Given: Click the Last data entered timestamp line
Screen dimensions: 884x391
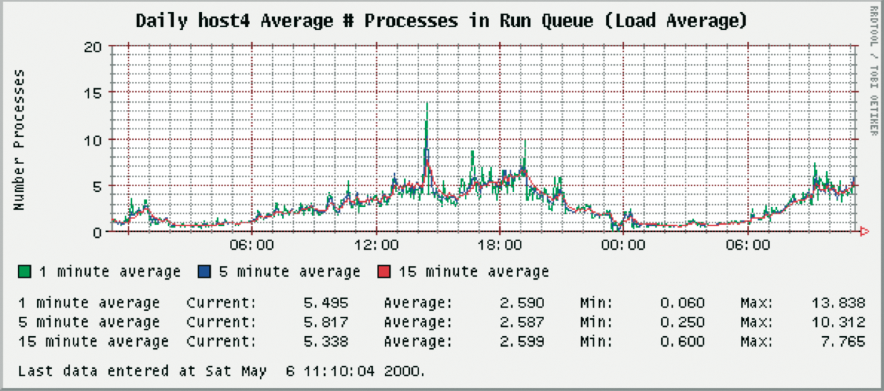Looking at the screenshot, I should (x=221, y=371).
